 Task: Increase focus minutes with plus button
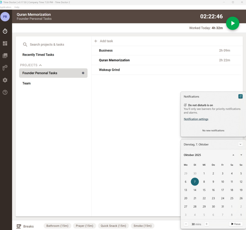207,224
